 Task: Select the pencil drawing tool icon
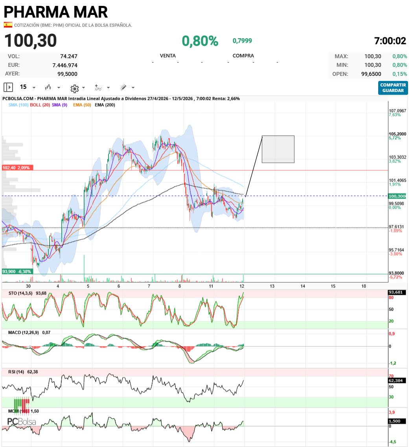tap(123, 87)
